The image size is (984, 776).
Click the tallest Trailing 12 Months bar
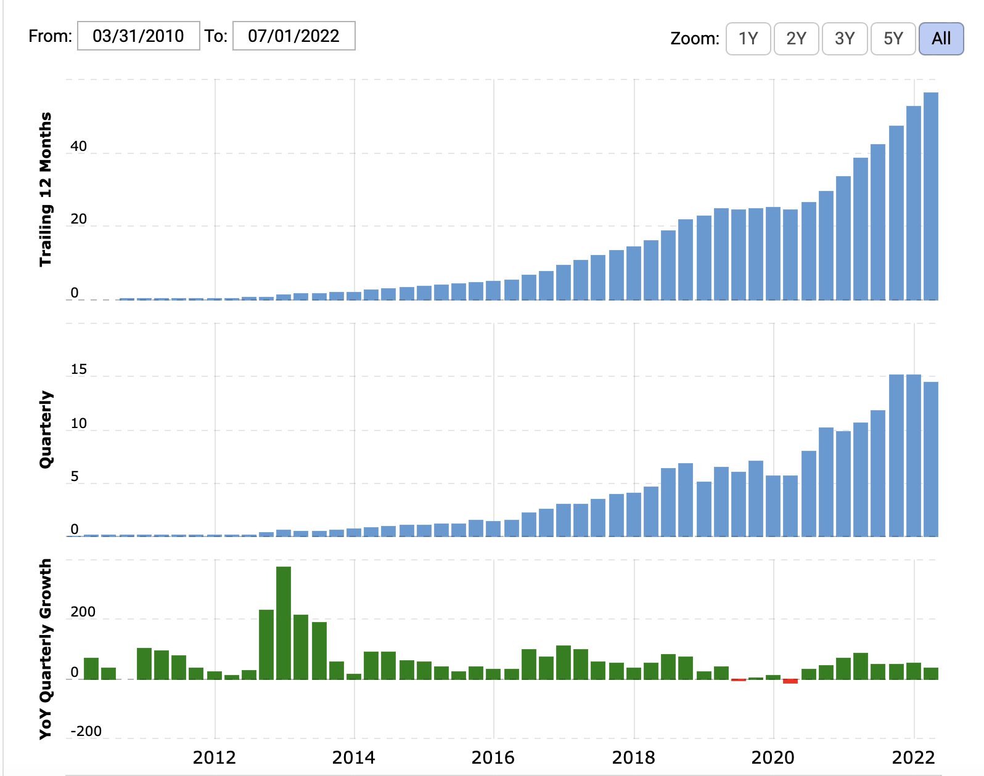coord(931,196)
